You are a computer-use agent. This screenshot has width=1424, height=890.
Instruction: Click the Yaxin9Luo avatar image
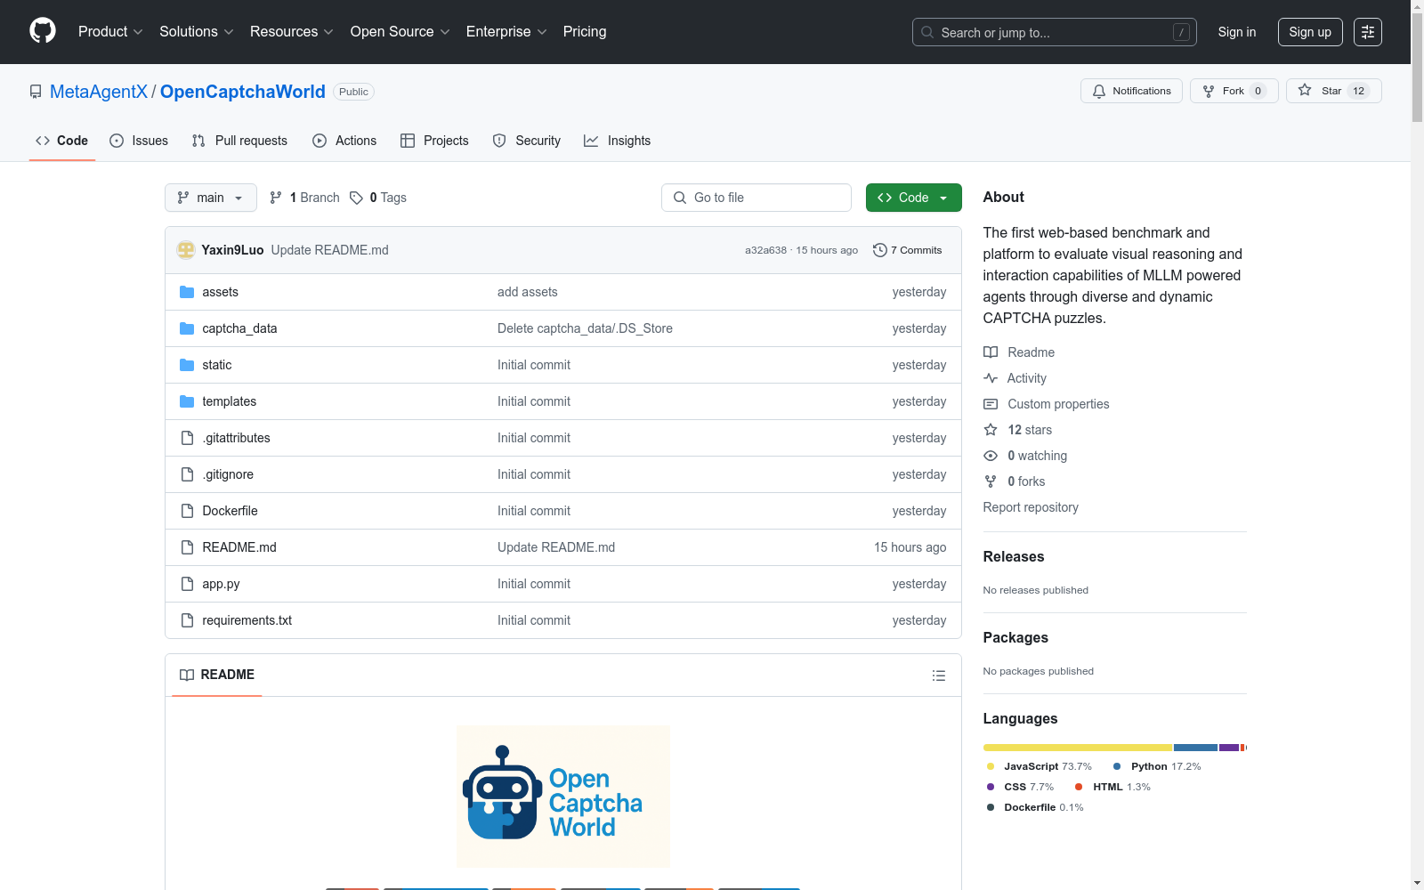click(x=186, y=250)
